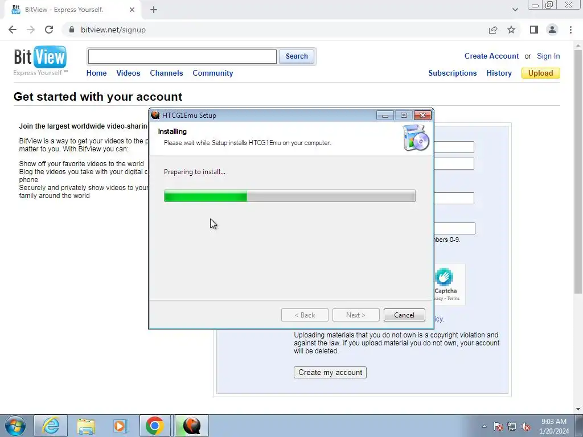Open Windows Explorer from taskbar

tap(86, 426)
